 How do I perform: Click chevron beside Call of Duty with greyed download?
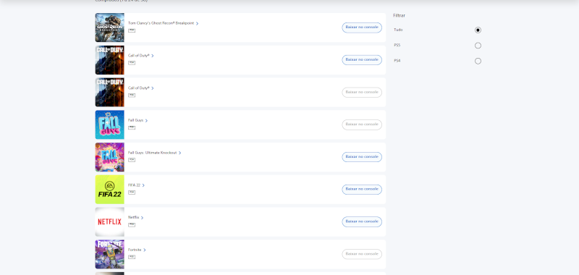click(153, 88)
